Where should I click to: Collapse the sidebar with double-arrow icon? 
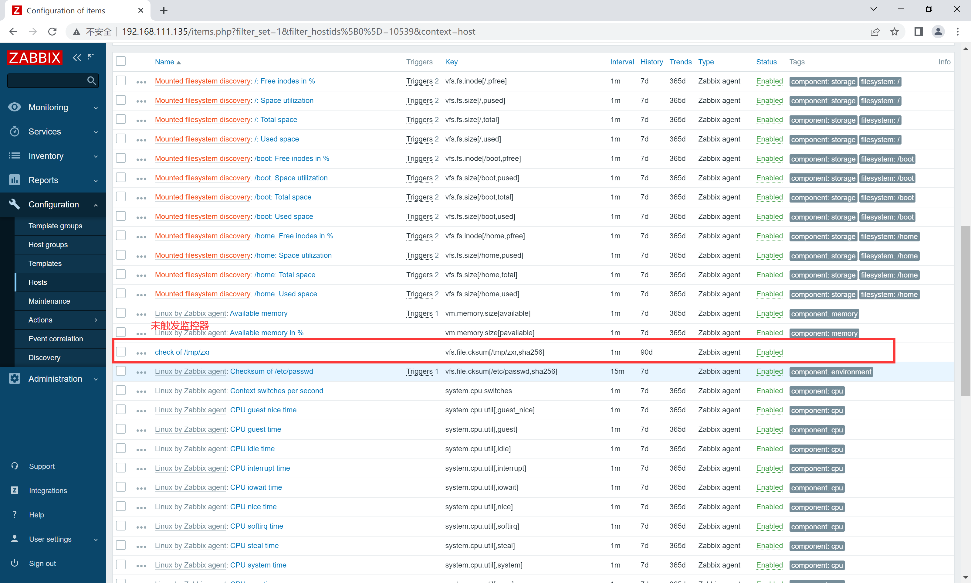pyautogui.click(x=77, y=58)
